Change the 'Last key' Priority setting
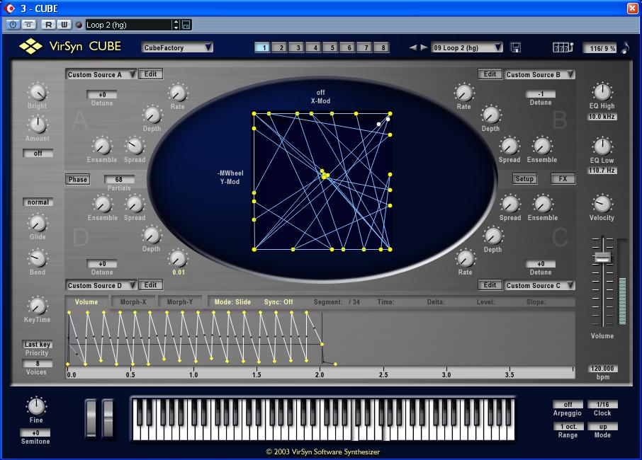 pos(38,344)
